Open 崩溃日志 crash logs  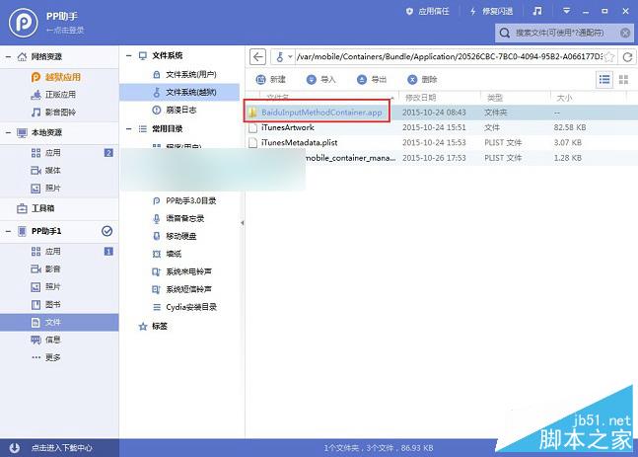coord(175,110)
